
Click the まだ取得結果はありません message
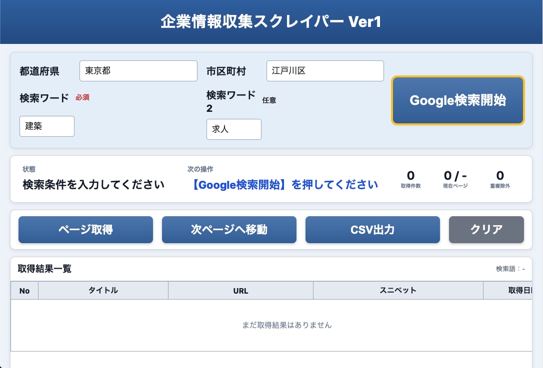coord(286,325)
